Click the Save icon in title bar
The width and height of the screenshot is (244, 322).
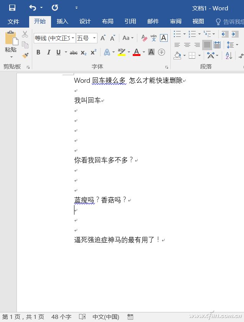(x=12, y=8)
